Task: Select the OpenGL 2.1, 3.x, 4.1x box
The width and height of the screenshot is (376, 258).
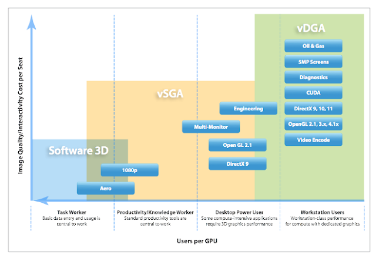Action: point(313,124)
